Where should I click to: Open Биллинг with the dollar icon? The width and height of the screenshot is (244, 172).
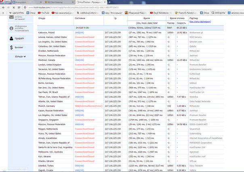tap(11, 47)
